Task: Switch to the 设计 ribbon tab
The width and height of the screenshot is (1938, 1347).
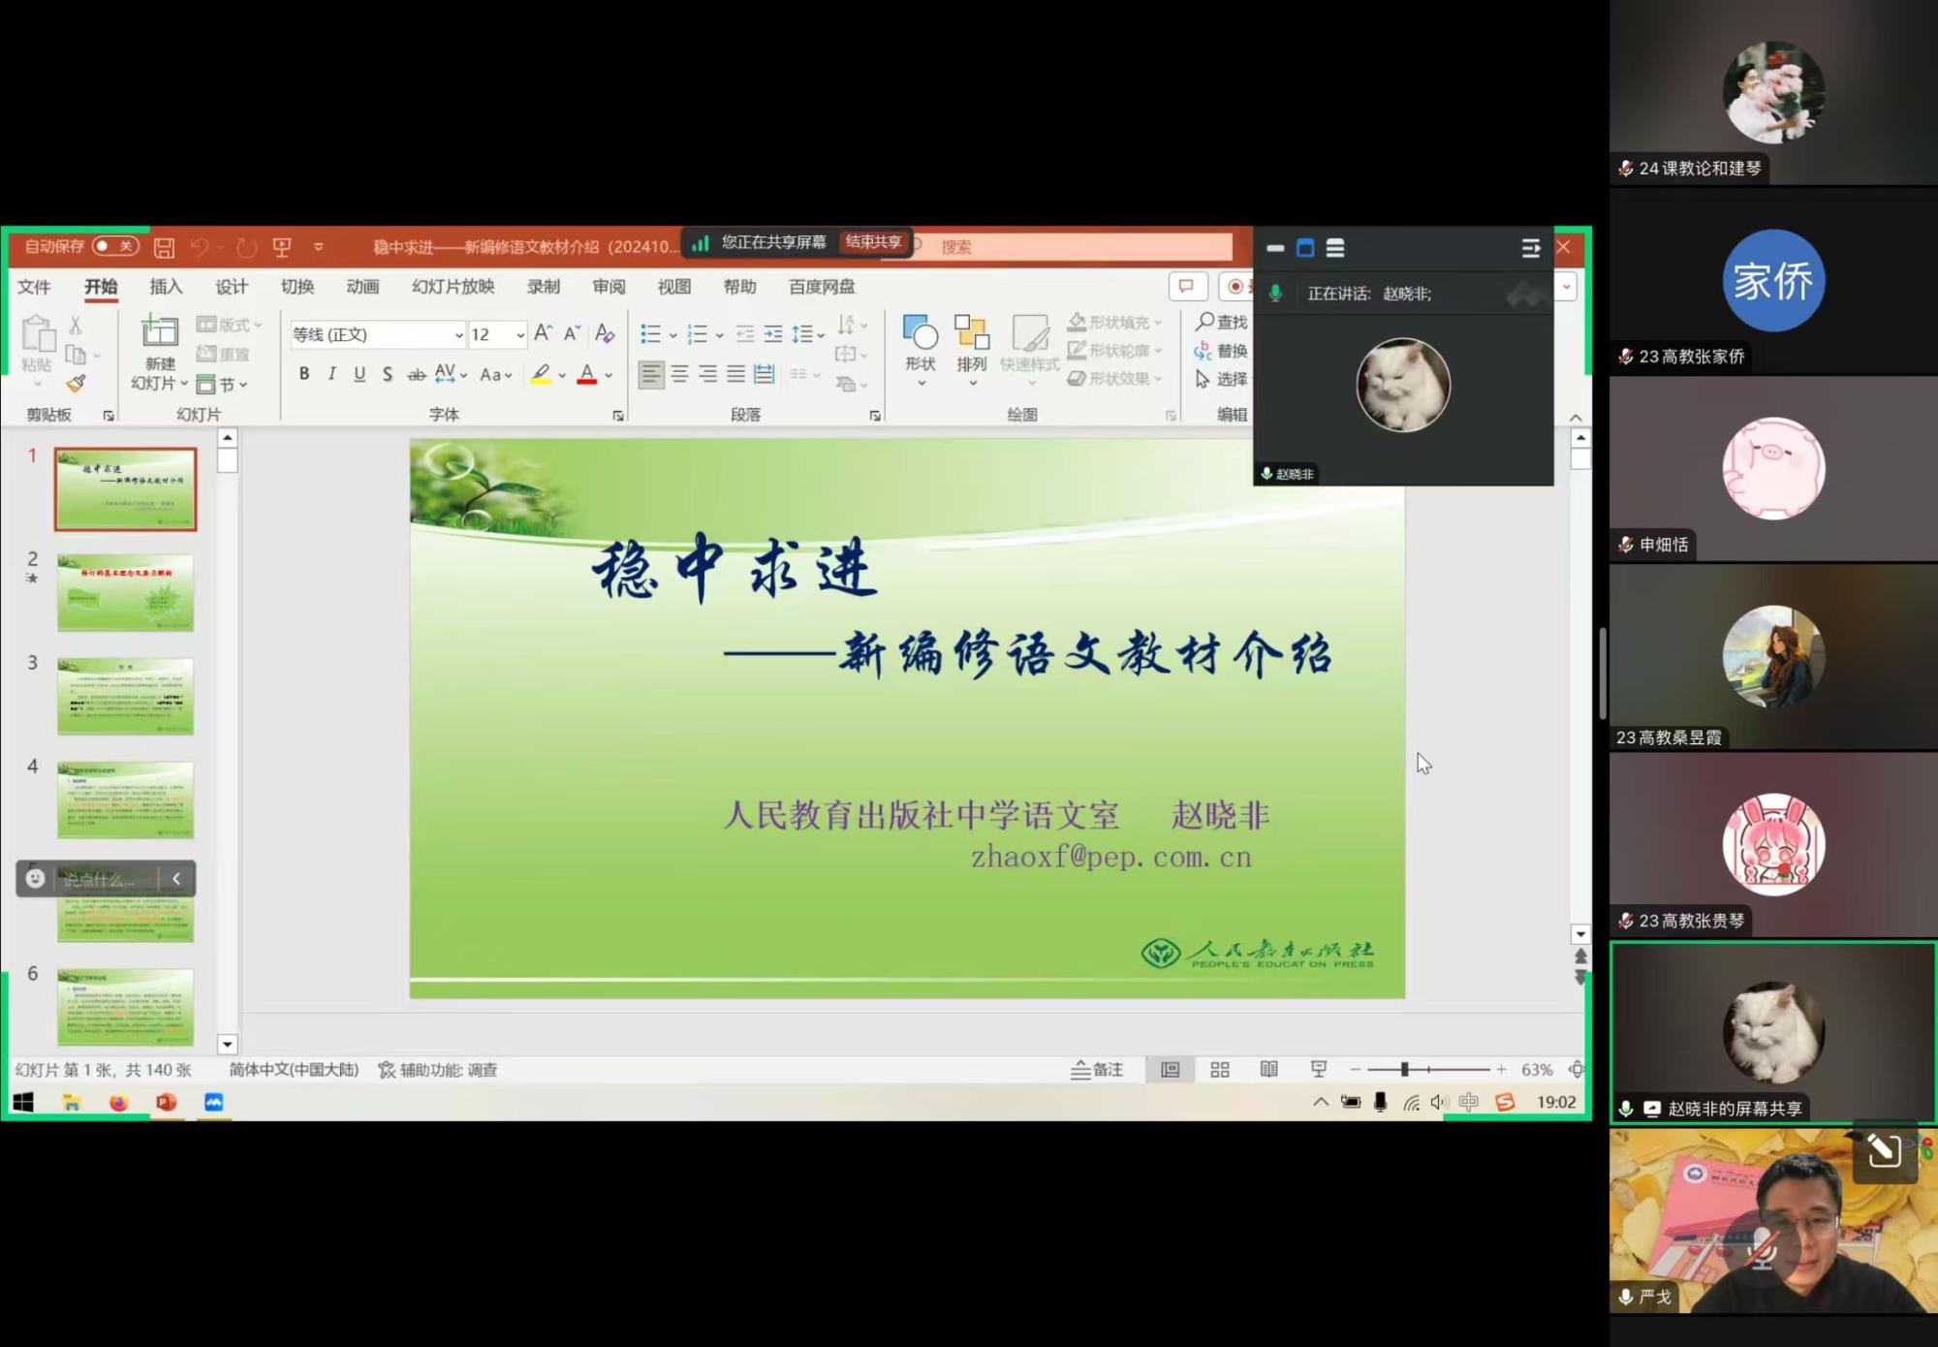Action: [232, 287]
